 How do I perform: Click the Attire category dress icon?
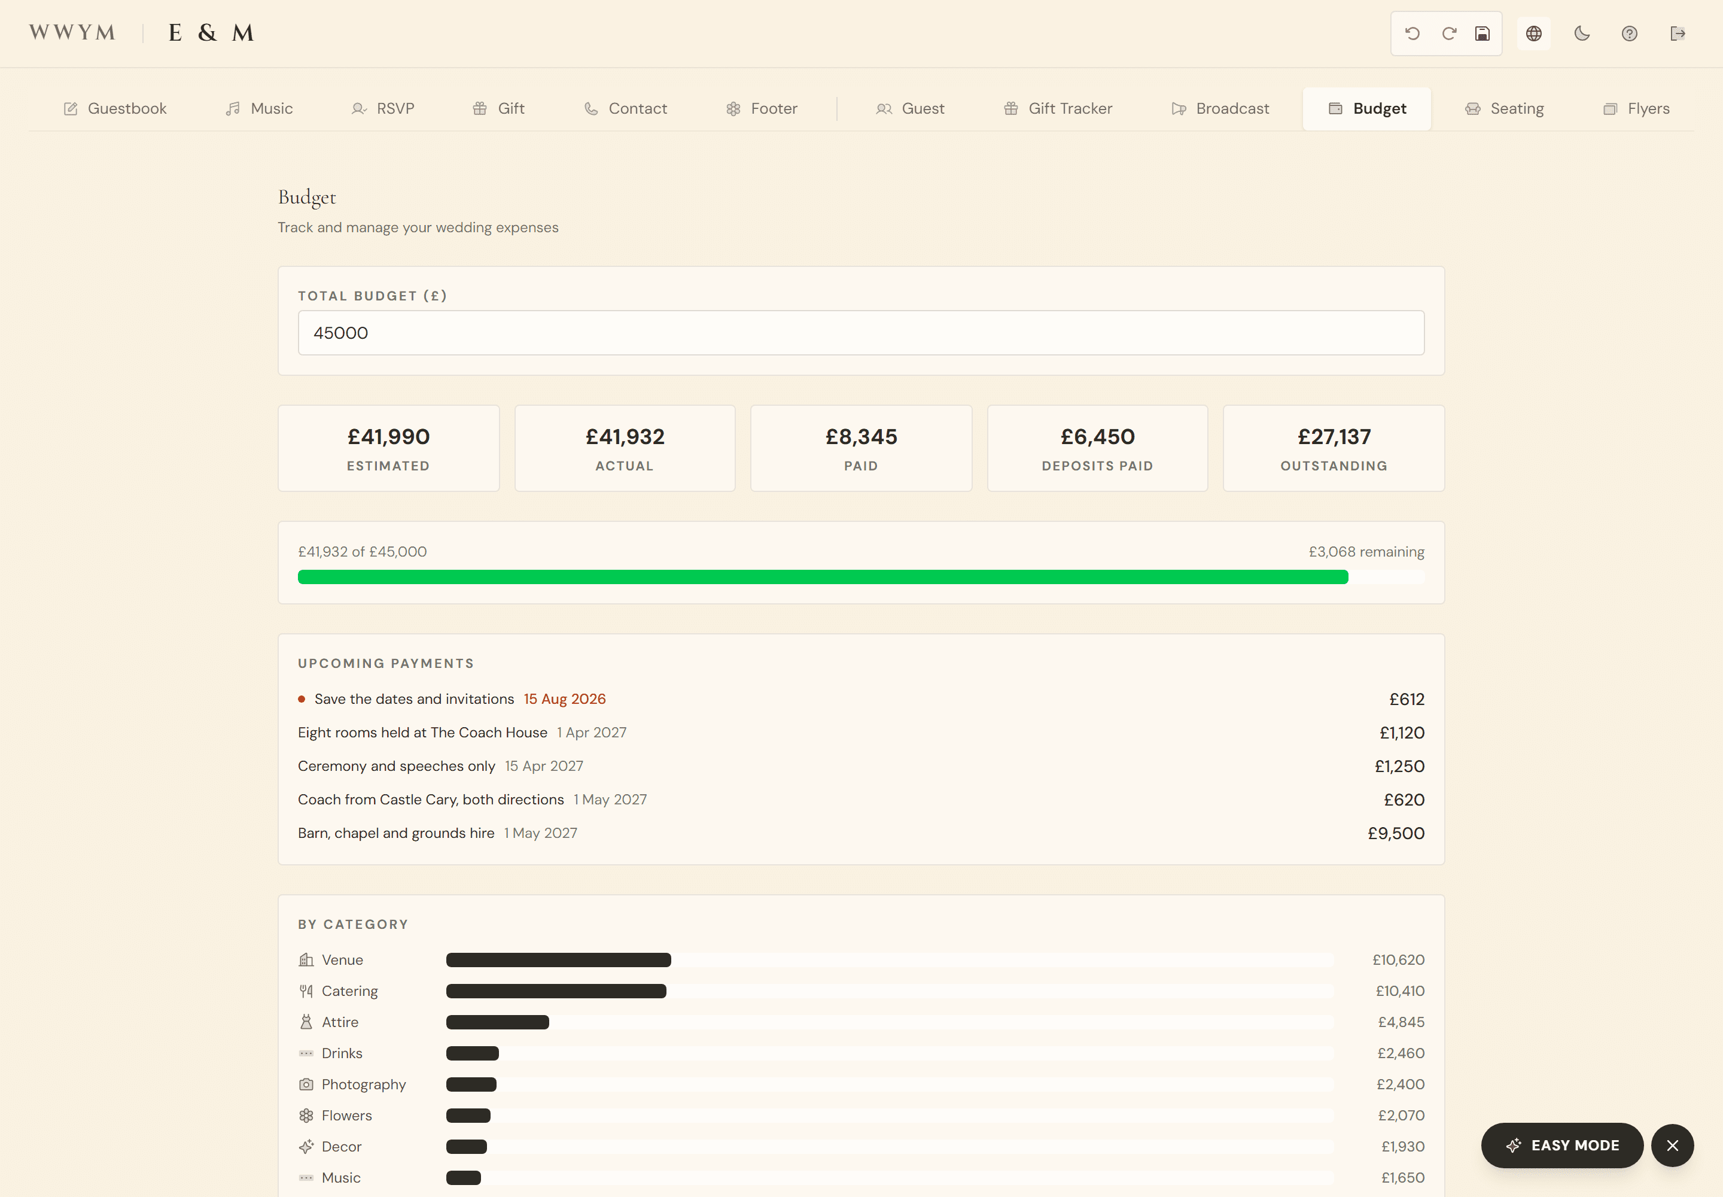click(x=306, y=1022)
